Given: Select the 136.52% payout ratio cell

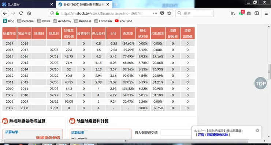Looking at the screenshot, I should click(128, 89).
